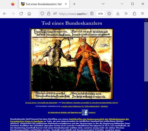The image size is (148, 131).
Task: Click the Facebook logo image
Action: coord(85,113)
